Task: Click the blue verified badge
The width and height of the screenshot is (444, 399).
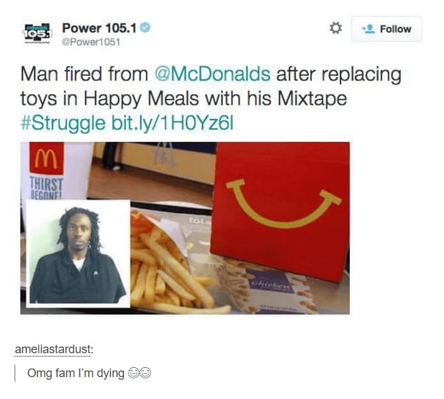Action: click(x=145, y=27)
